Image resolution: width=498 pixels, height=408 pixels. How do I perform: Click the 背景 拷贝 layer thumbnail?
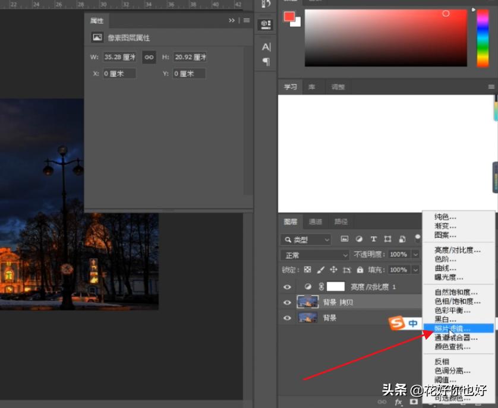[308, 302]
